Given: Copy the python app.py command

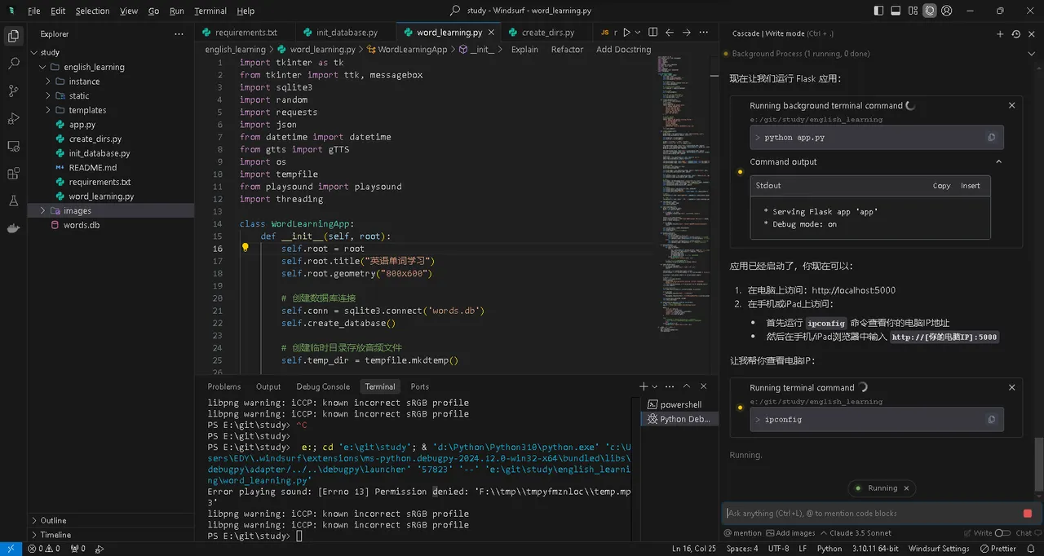Looking at the screenshot, I should [x=992, y=137].
